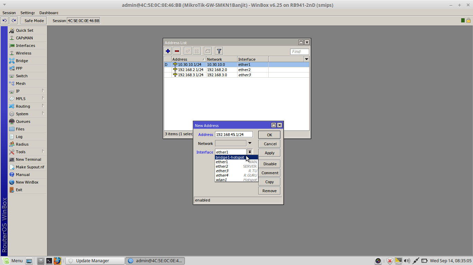Click the blue plus Add address icon
The width and height of the screenshot is (473, 265).
pyautogui.click(x=168, y=51)
